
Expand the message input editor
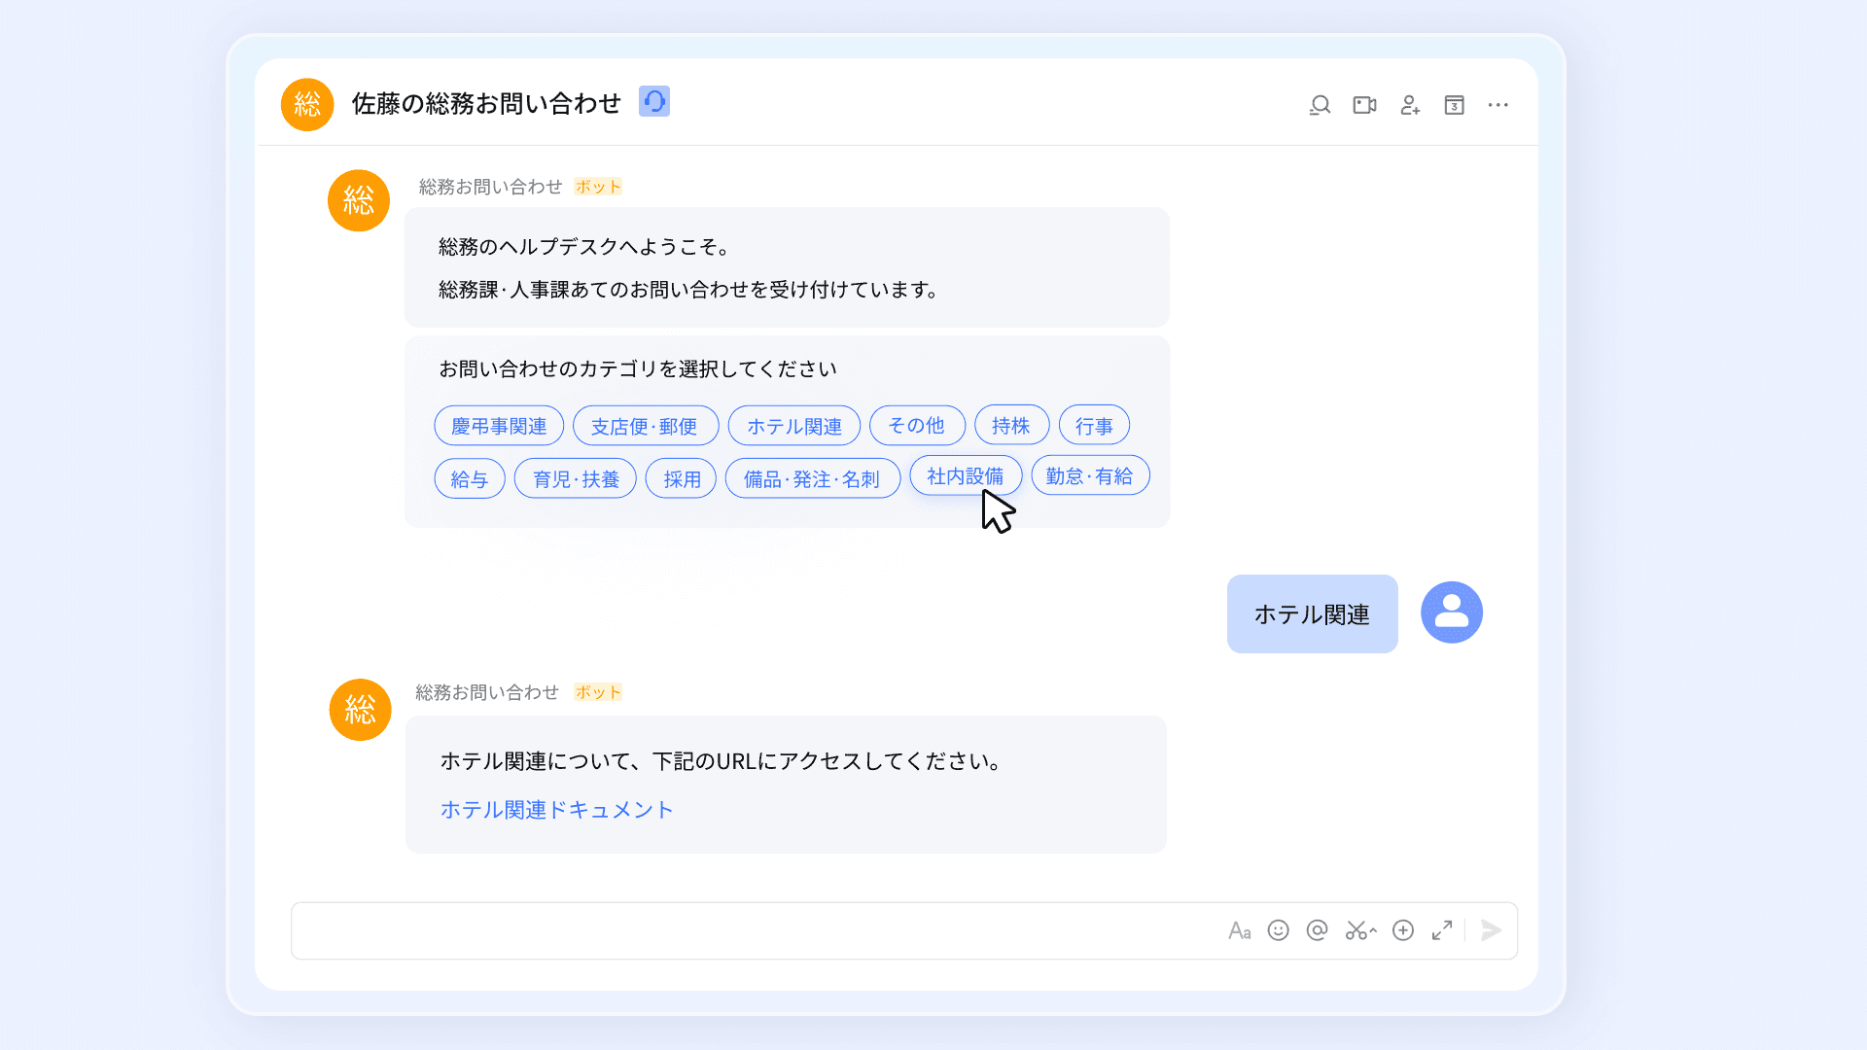click(x=1442, y=930)
